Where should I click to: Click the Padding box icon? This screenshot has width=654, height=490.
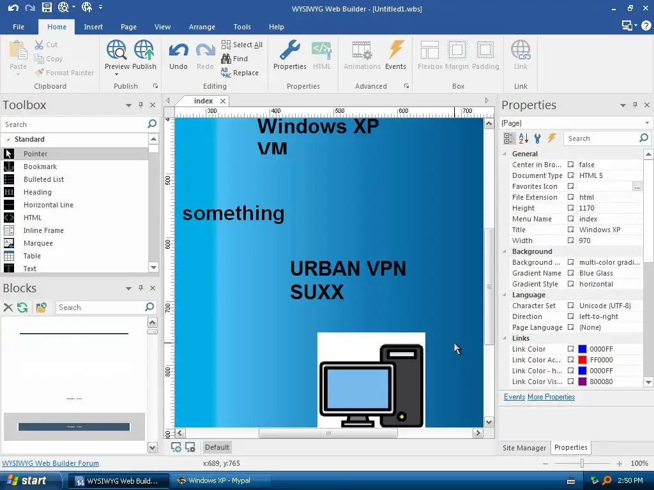485,50
